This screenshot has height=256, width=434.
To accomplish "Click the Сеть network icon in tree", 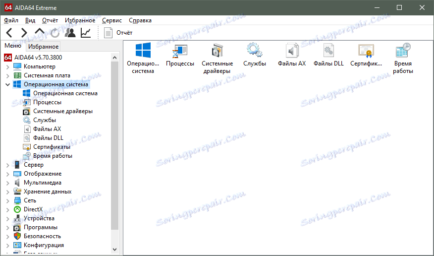I will 17,200.
